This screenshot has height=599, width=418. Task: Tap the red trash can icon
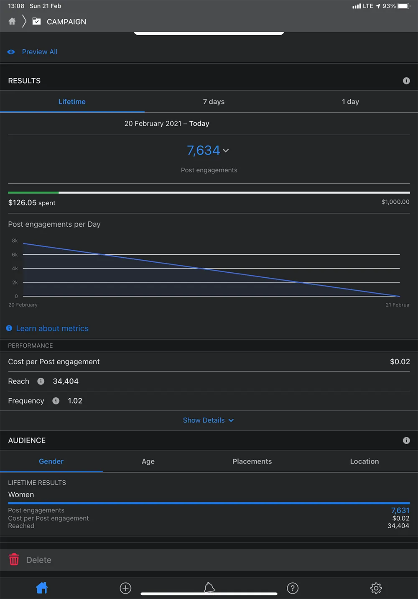tap(14, 560)
